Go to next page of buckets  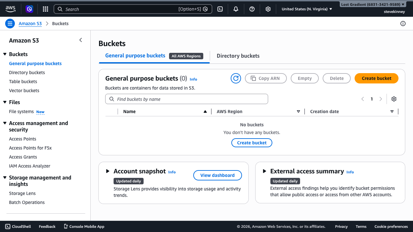click(x=381, y=99)
